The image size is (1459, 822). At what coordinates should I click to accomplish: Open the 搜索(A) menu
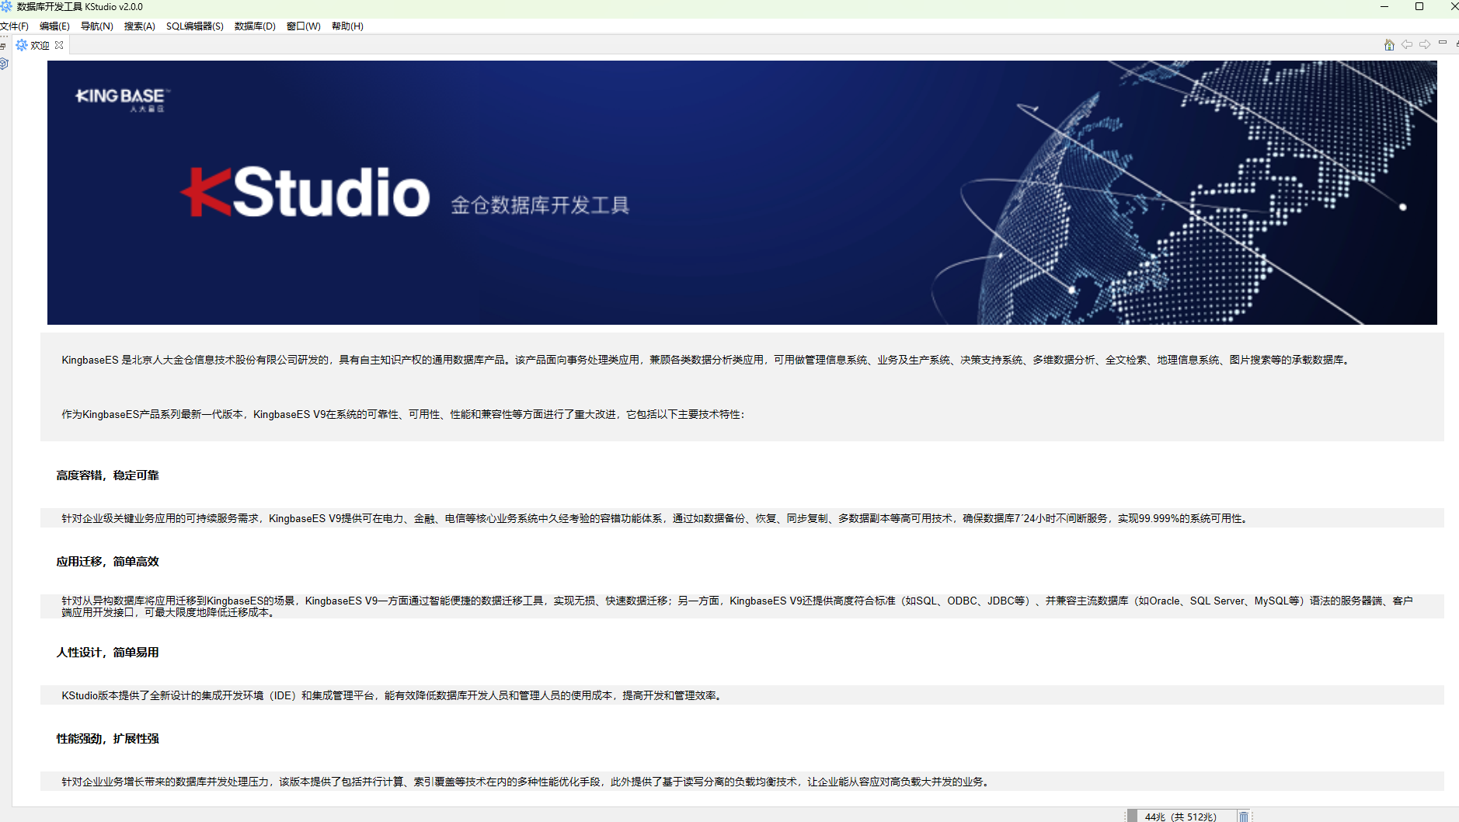coord(140,26)
